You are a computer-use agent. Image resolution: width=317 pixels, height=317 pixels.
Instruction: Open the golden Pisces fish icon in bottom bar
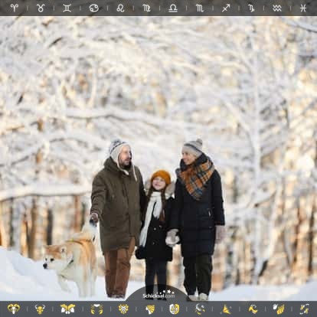coord(304,309)
